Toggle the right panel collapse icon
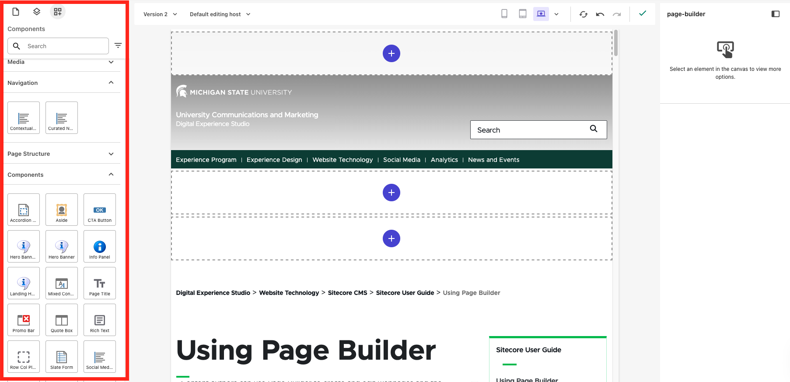The width and height of the screenshot is (790, 382). pos(776,14)
